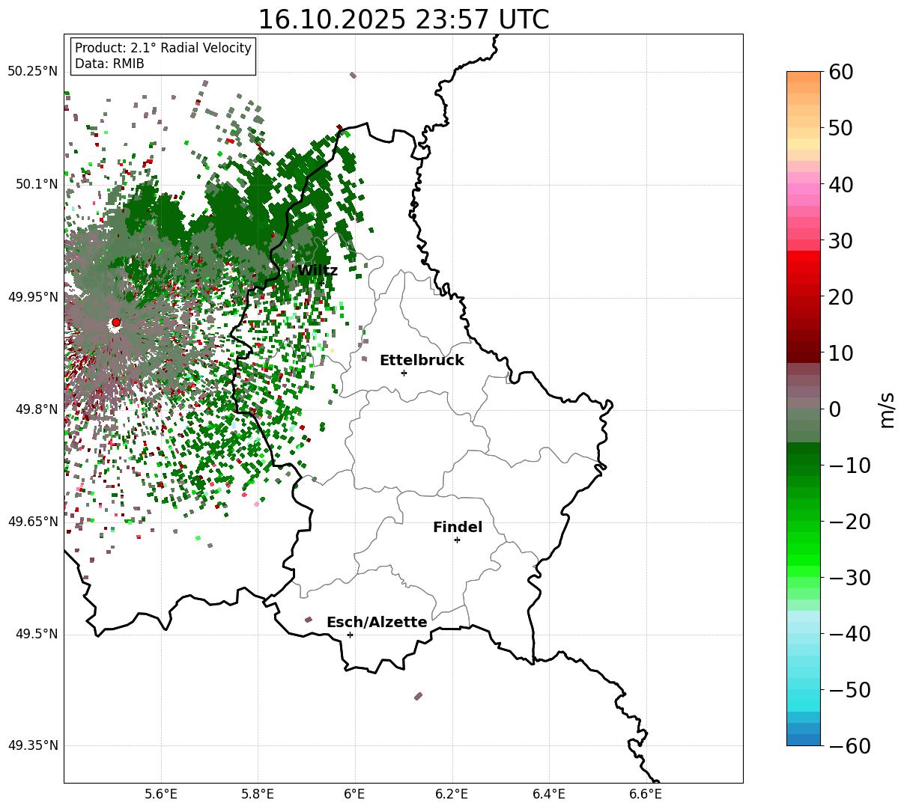
Task: Click the Product: 2.1° Radial Velocity text
Action: coord(163,48)
